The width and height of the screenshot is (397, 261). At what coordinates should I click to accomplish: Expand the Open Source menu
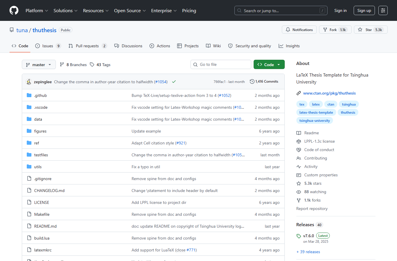(130, 10)
